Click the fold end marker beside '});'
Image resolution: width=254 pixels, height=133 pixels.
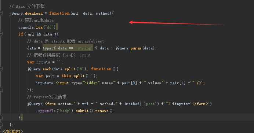pos(1,90)
